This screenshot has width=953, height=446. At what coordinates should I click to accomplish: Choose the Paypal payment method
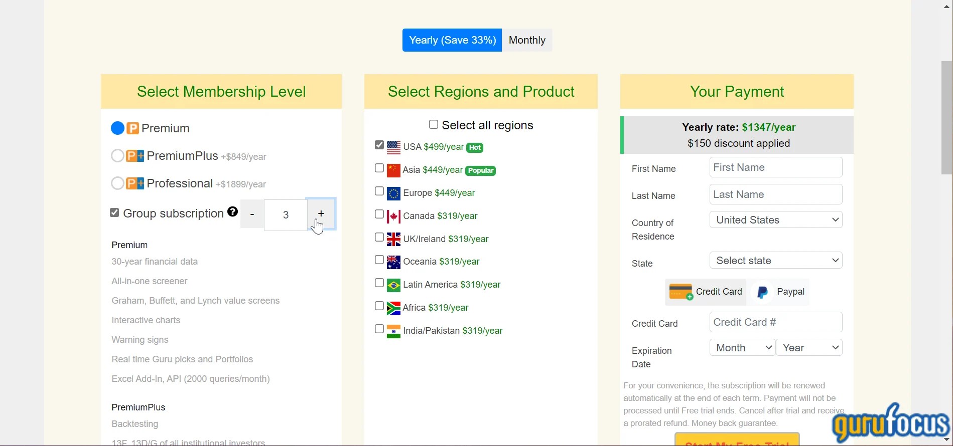(x=778, y=292)
